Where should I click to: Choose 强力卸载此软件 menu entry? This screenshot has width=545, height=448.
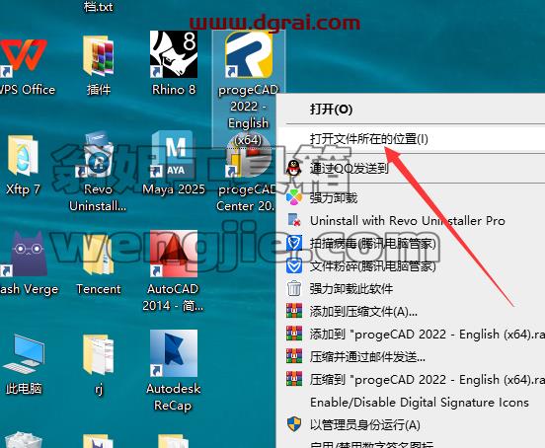click(x=411, y=289)
